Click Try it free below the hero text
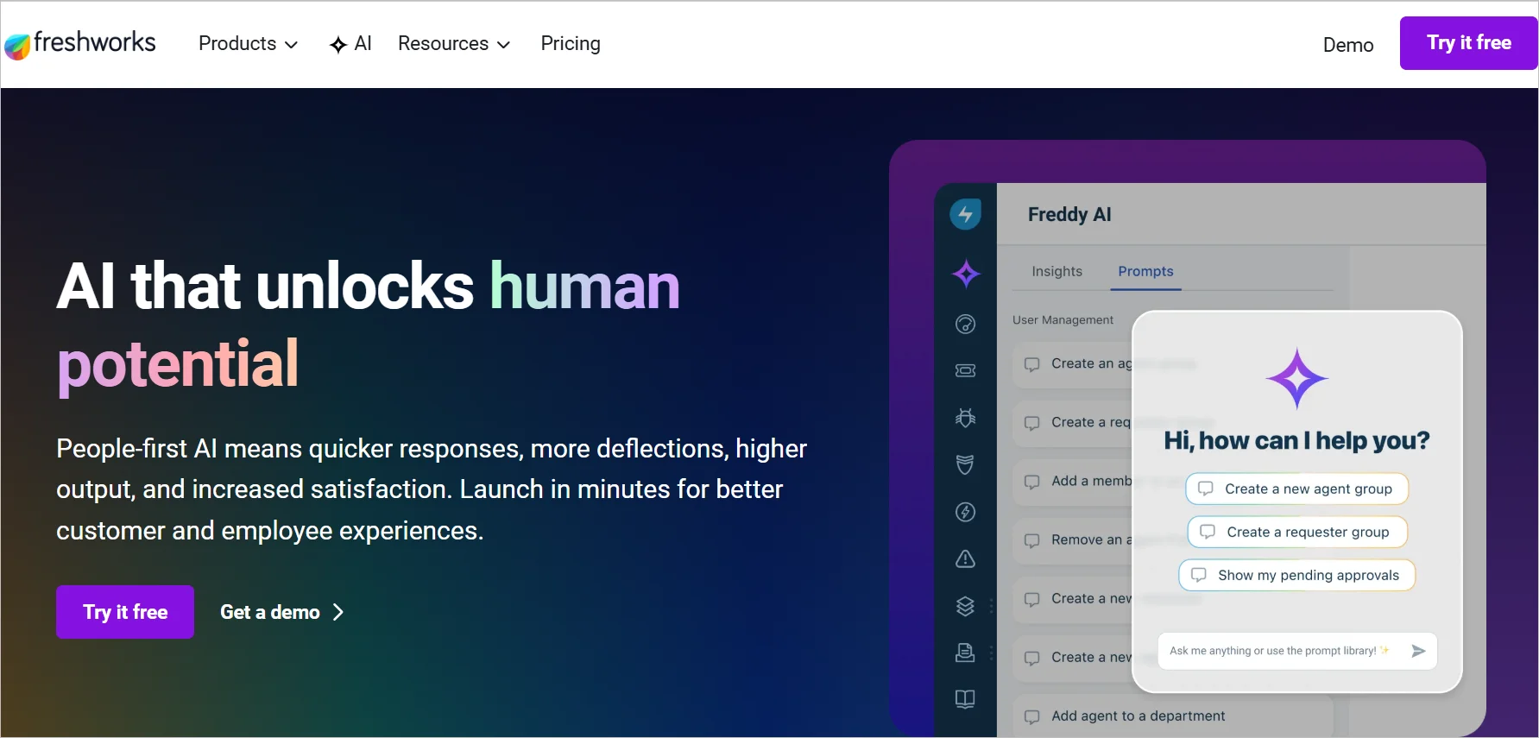This screenshot has width=1539, height=738. pos(125,612)
